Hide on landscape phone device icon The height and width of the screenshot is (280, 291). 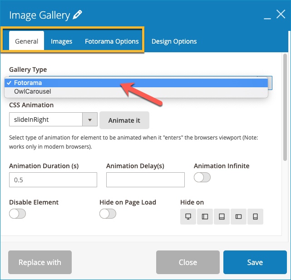pos(238,216)
